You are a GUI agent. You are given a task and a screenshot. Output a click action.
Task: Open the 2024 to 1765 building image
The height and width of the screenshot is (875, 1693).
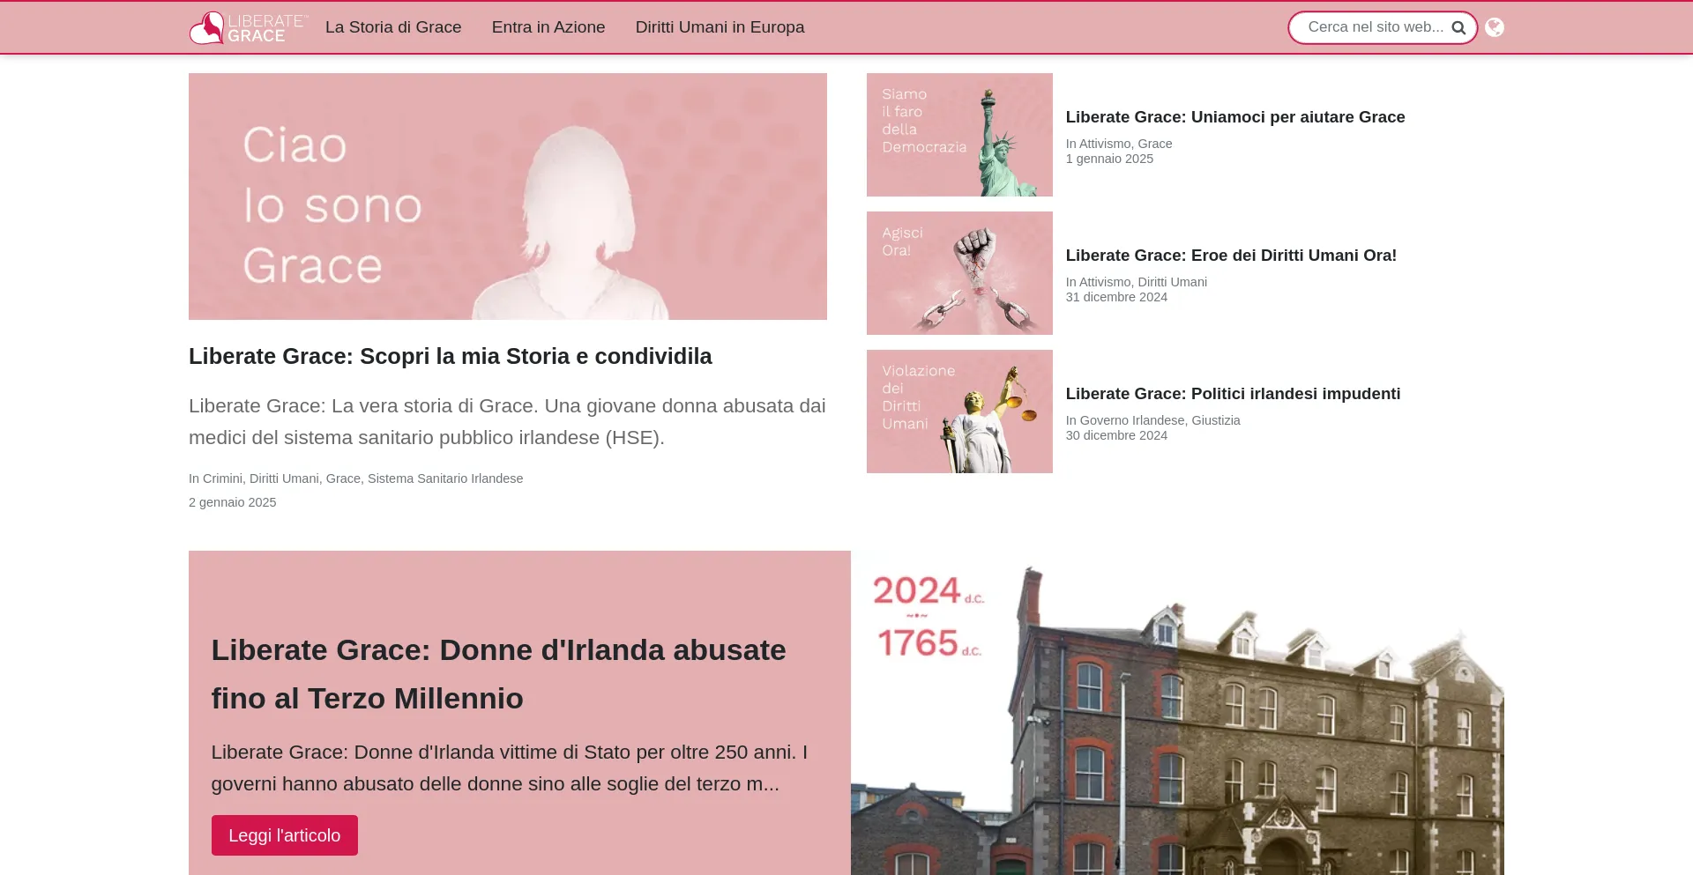point(1177,713)
